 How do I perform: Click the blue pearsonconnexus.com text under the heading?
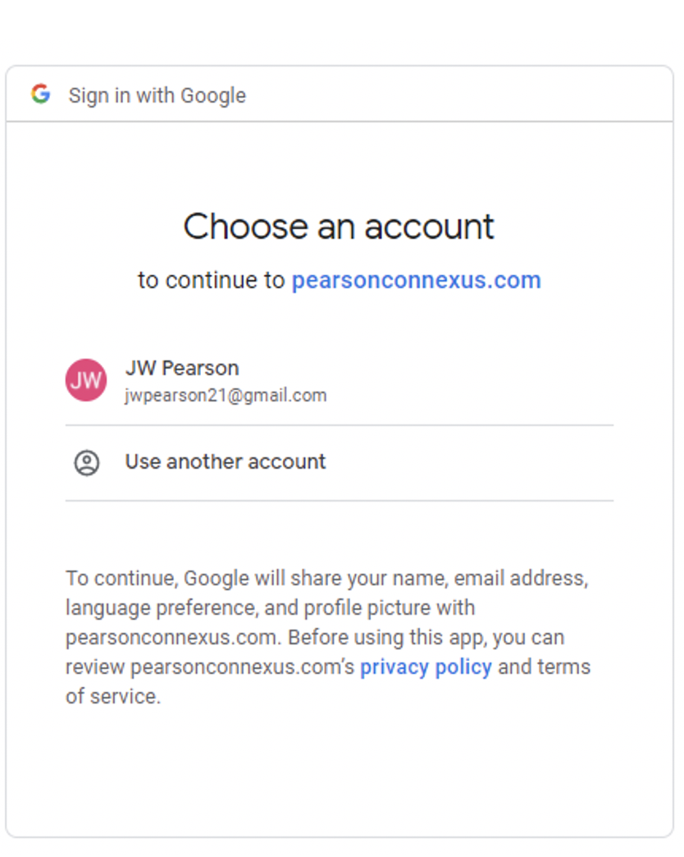(x=415, y=280)
